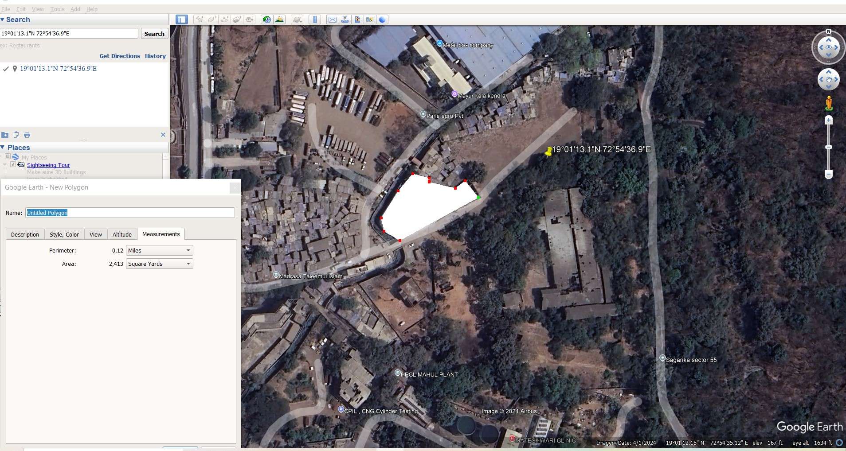Image resolution: width=846 pixels, height=451 pixels.
Task: Click the Street View pegman icon
Action: pyautogui.click(x=829, y=104)
